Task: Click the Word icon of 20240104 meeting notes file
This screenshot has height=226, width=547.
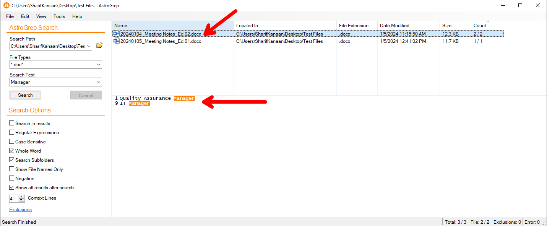Action: pyautogui.click(x=116, y=34)
